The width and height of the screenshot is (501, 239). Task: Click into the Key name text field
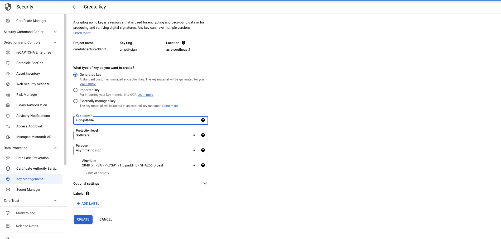click(x=137, y=120)
